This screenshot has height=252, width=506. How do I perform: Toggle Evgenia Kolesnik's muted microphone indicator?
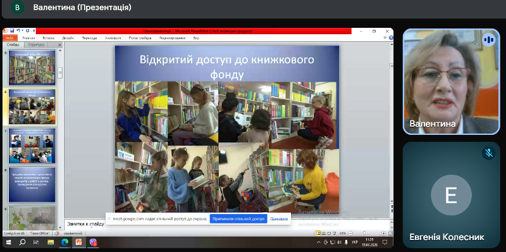pos(489,153)
